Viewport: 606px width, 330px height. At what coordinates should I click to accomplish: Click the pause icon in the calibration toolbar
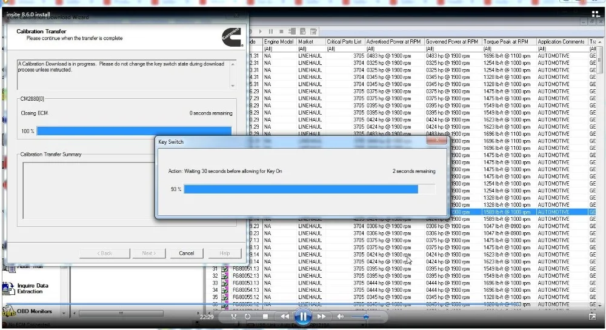[x=270, y=32]
